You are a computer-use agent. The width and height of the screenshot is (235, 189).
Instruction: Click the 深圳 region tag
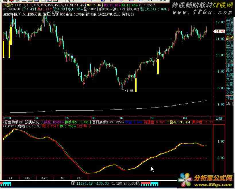pos(125,14)
